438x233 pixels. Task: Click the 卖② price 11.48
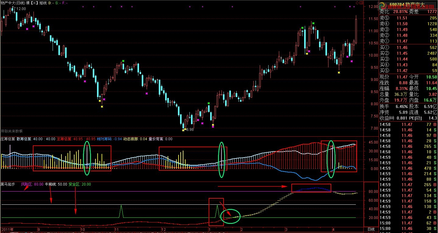[402, 35]
